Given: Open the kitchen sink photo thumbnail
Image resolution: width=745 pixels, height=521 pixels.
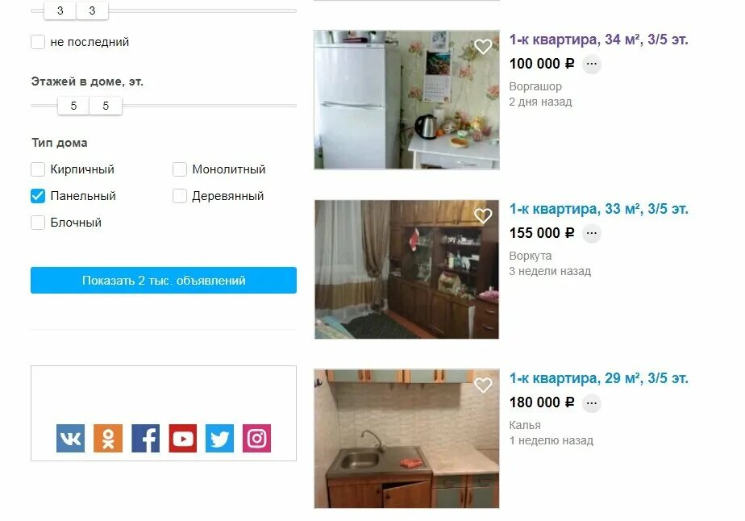Looking at the screenshot, I should click(x=406, y=439).
